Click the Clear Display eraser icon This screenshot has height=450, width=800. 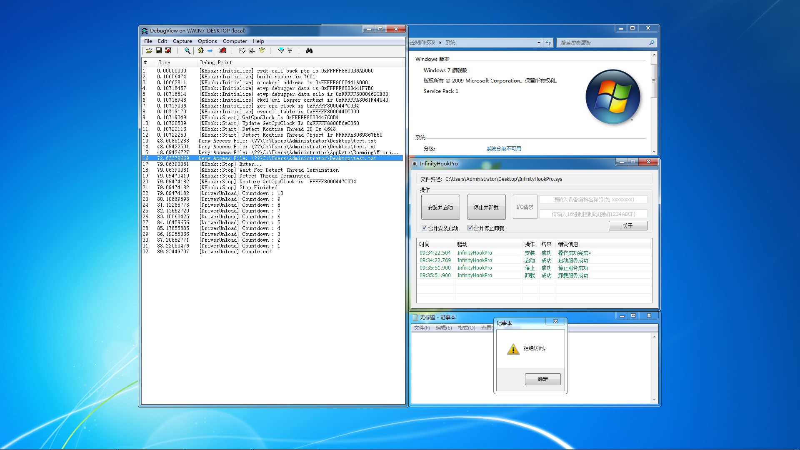(x=223, y=51)
